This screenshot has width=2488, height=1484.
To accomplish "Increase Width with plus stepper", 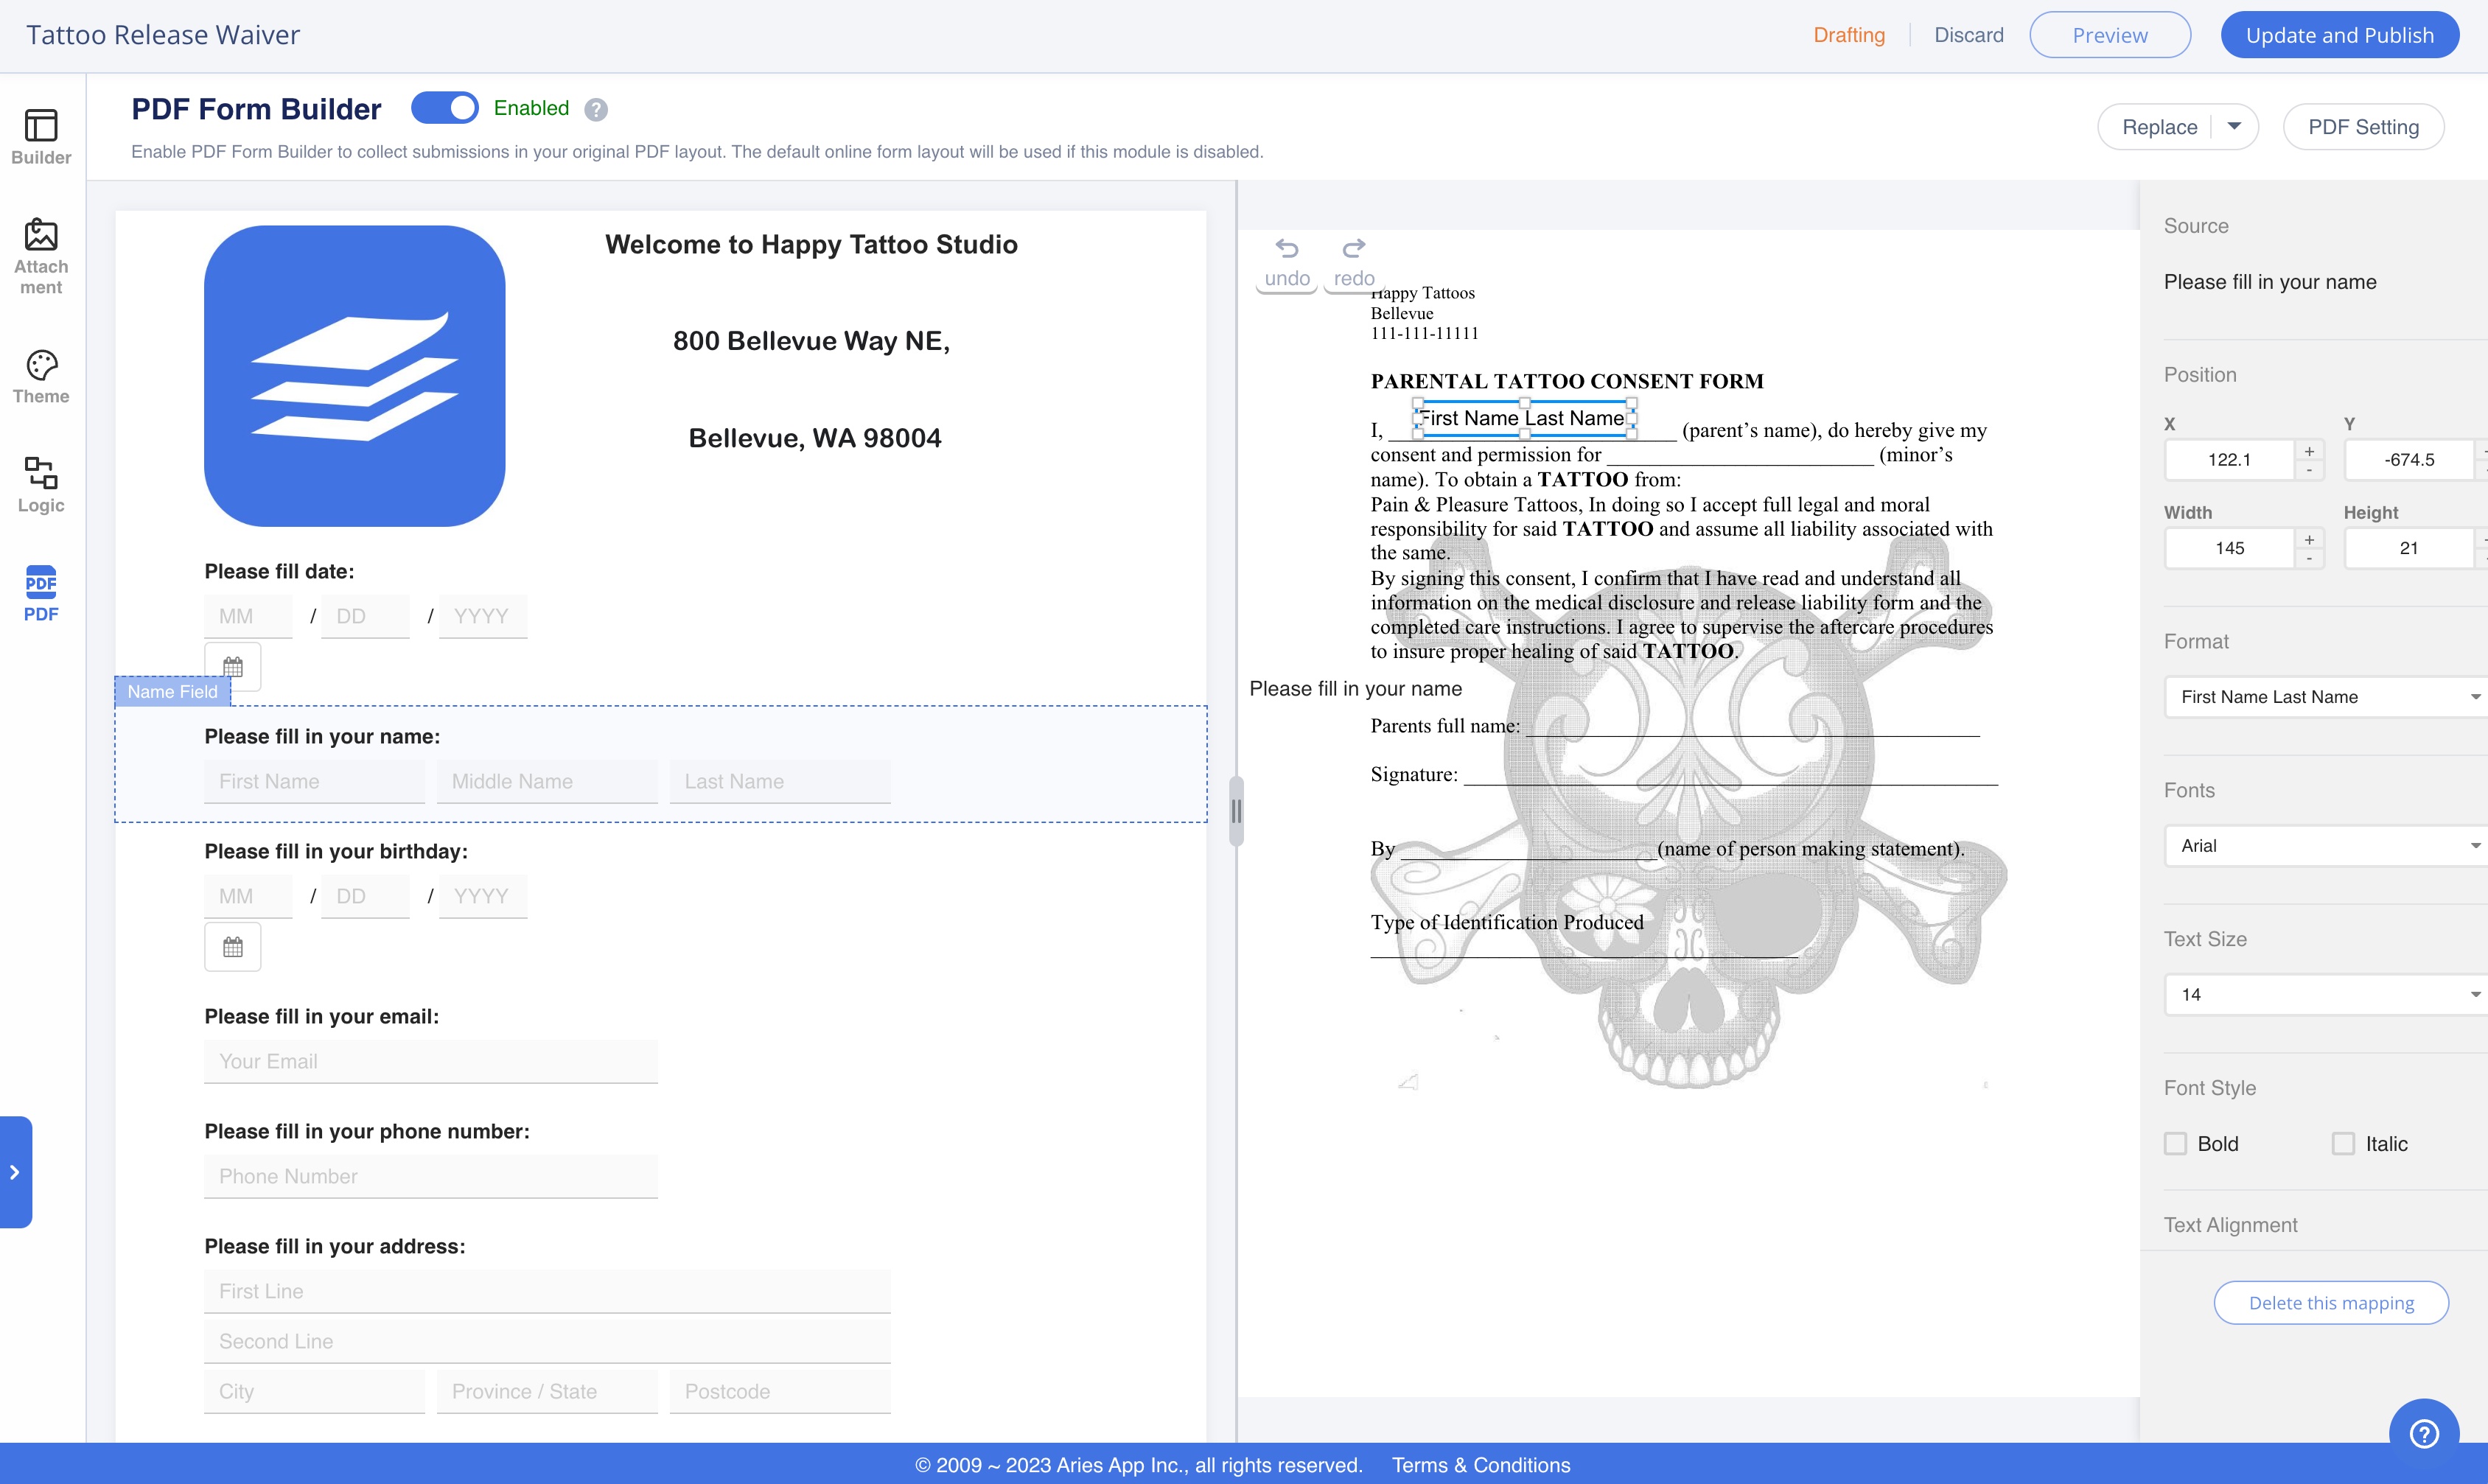I will 2310,539.
